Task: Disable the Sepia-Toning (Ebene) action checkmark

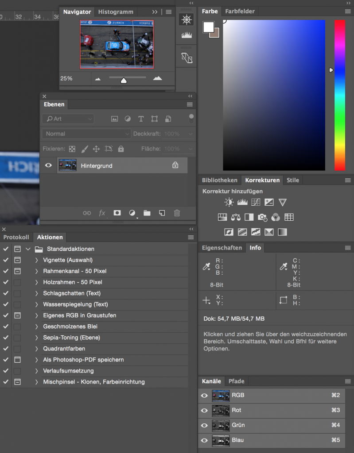Action: [x=6, y=338]
